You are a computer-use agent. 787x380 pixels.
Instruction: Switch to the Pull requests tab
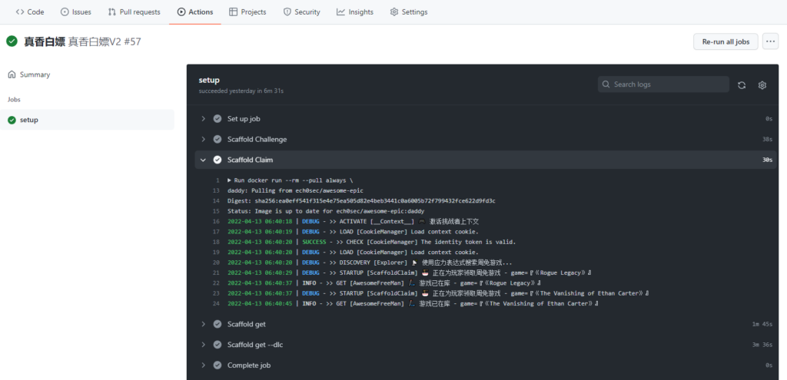pos(134,12)
